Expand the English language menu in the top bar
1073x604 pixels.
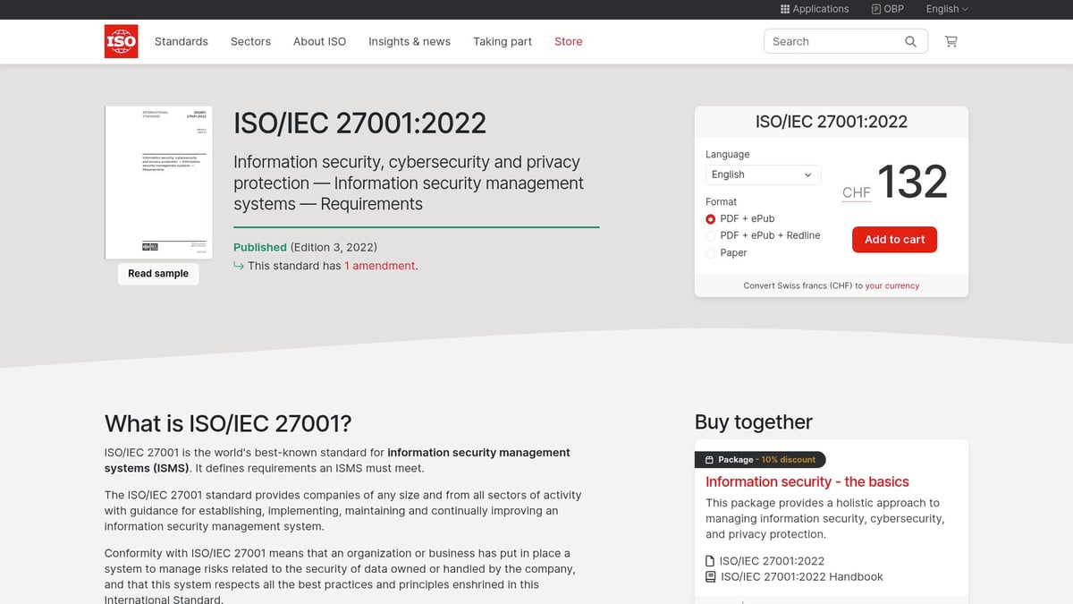coord(946,9)
